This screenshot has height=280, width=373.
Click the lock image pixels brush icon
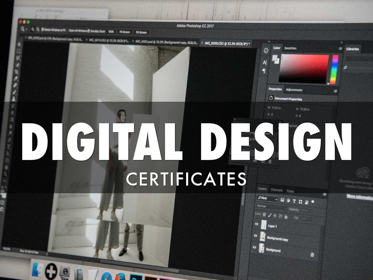[270, 215]
